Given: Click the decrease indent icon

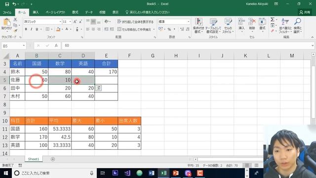Looking at the screenshot, I should tap(106, 29).
